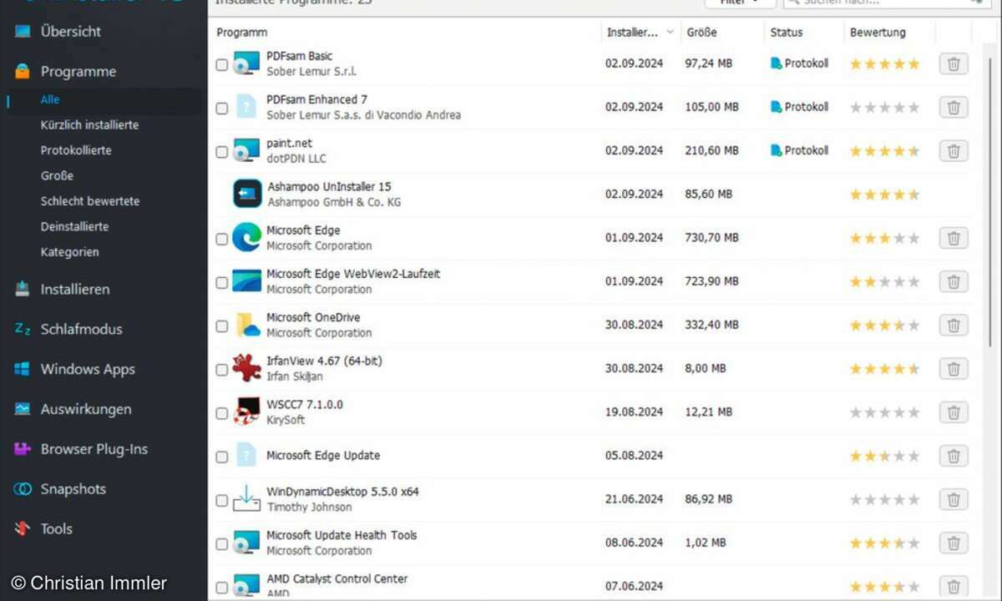Click the Browser Plug-Ins puzzle icon

pyautogui.click(x=23, y=449)
